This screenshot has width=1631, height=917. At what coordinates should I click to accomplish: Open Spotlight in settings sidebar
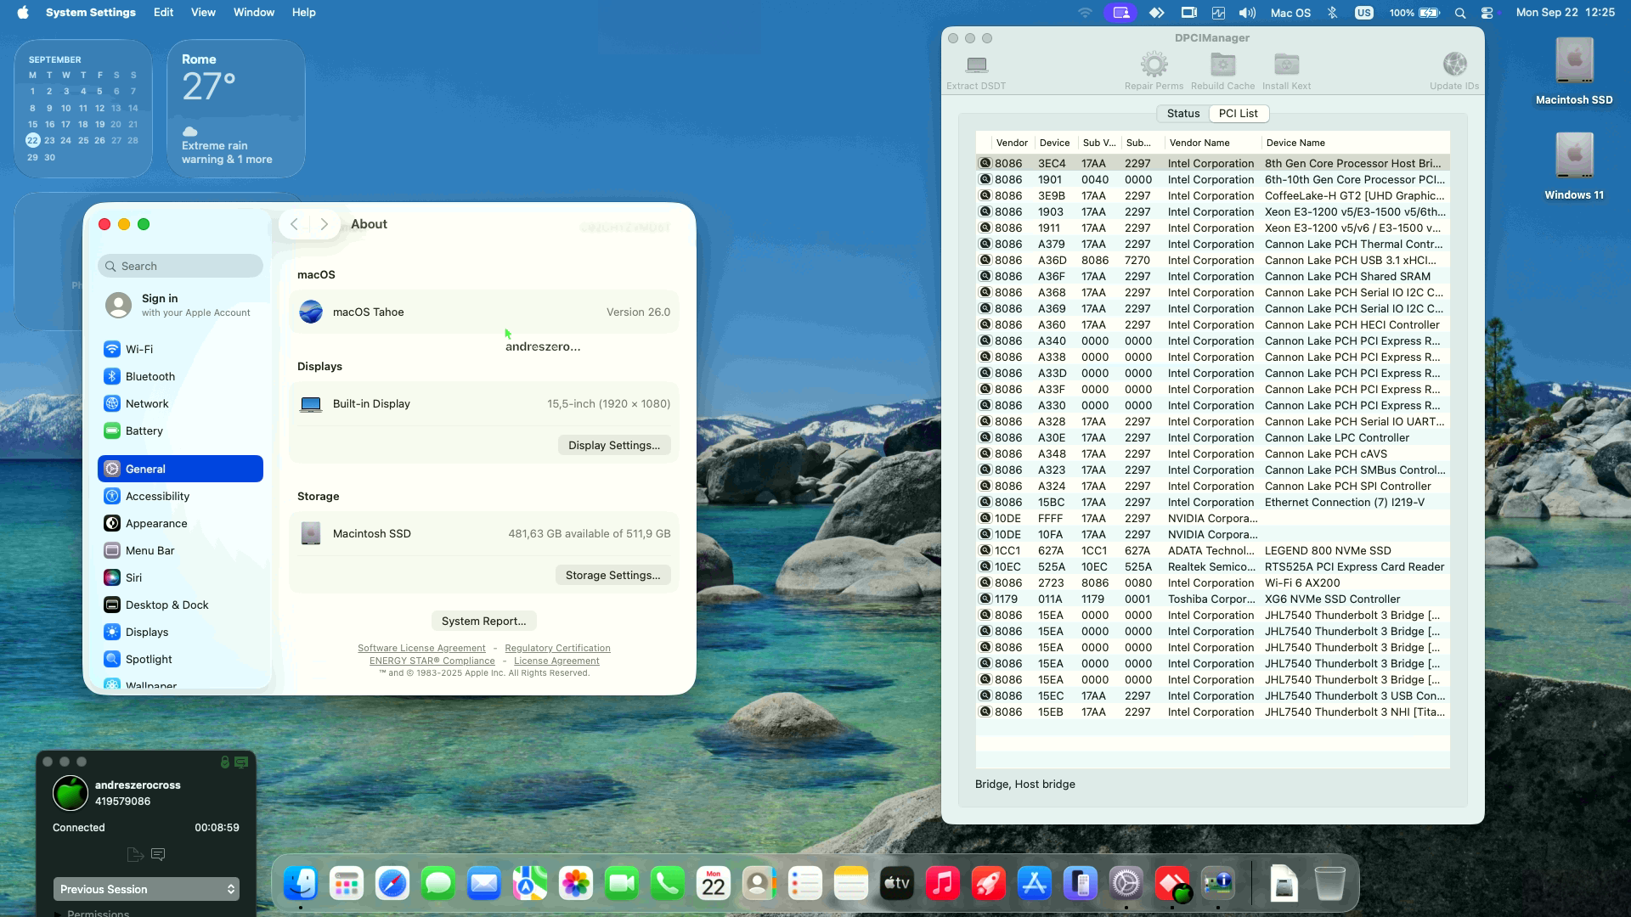pyautogui.click(x=180, y=659)
